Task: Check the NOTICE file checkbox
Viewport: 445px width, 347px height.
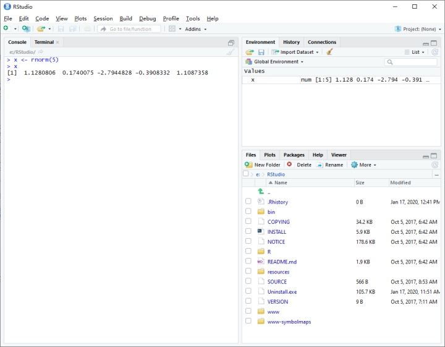Action: (x=248, y=241)
